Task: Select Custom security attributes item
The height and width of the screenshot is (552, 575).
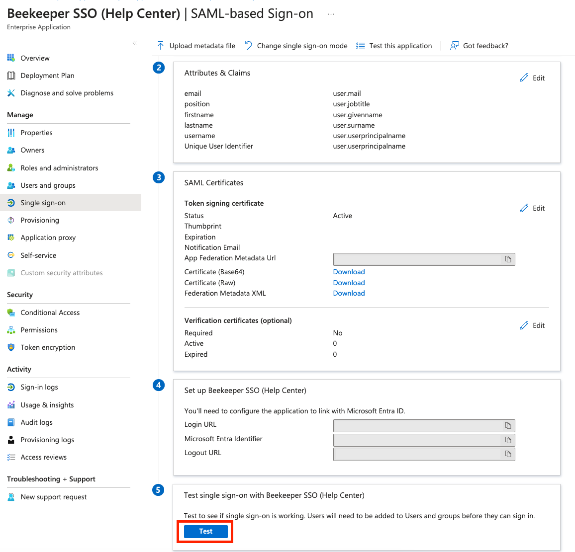Action: (x=62, y=272)
